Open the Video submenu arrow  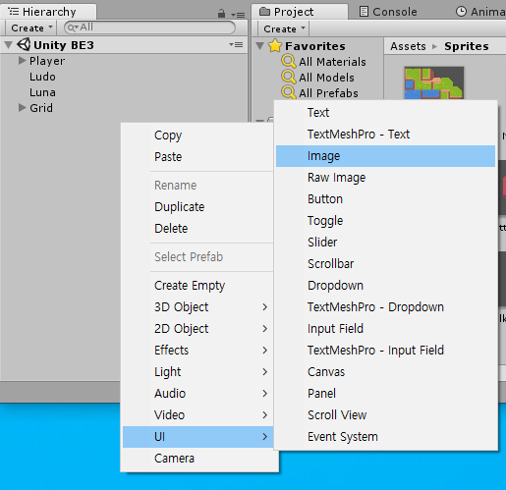pos(264,415)
